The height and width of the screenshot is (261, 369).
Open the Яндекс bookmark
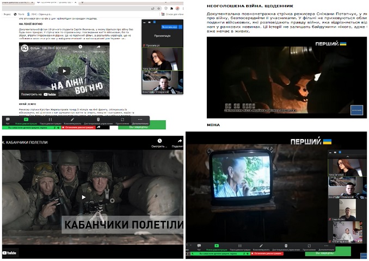click(x=7, y=14)
